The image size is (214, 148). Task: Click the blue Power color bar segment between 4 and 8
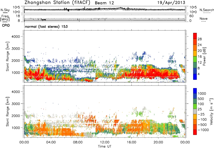(x=195, y=71)
